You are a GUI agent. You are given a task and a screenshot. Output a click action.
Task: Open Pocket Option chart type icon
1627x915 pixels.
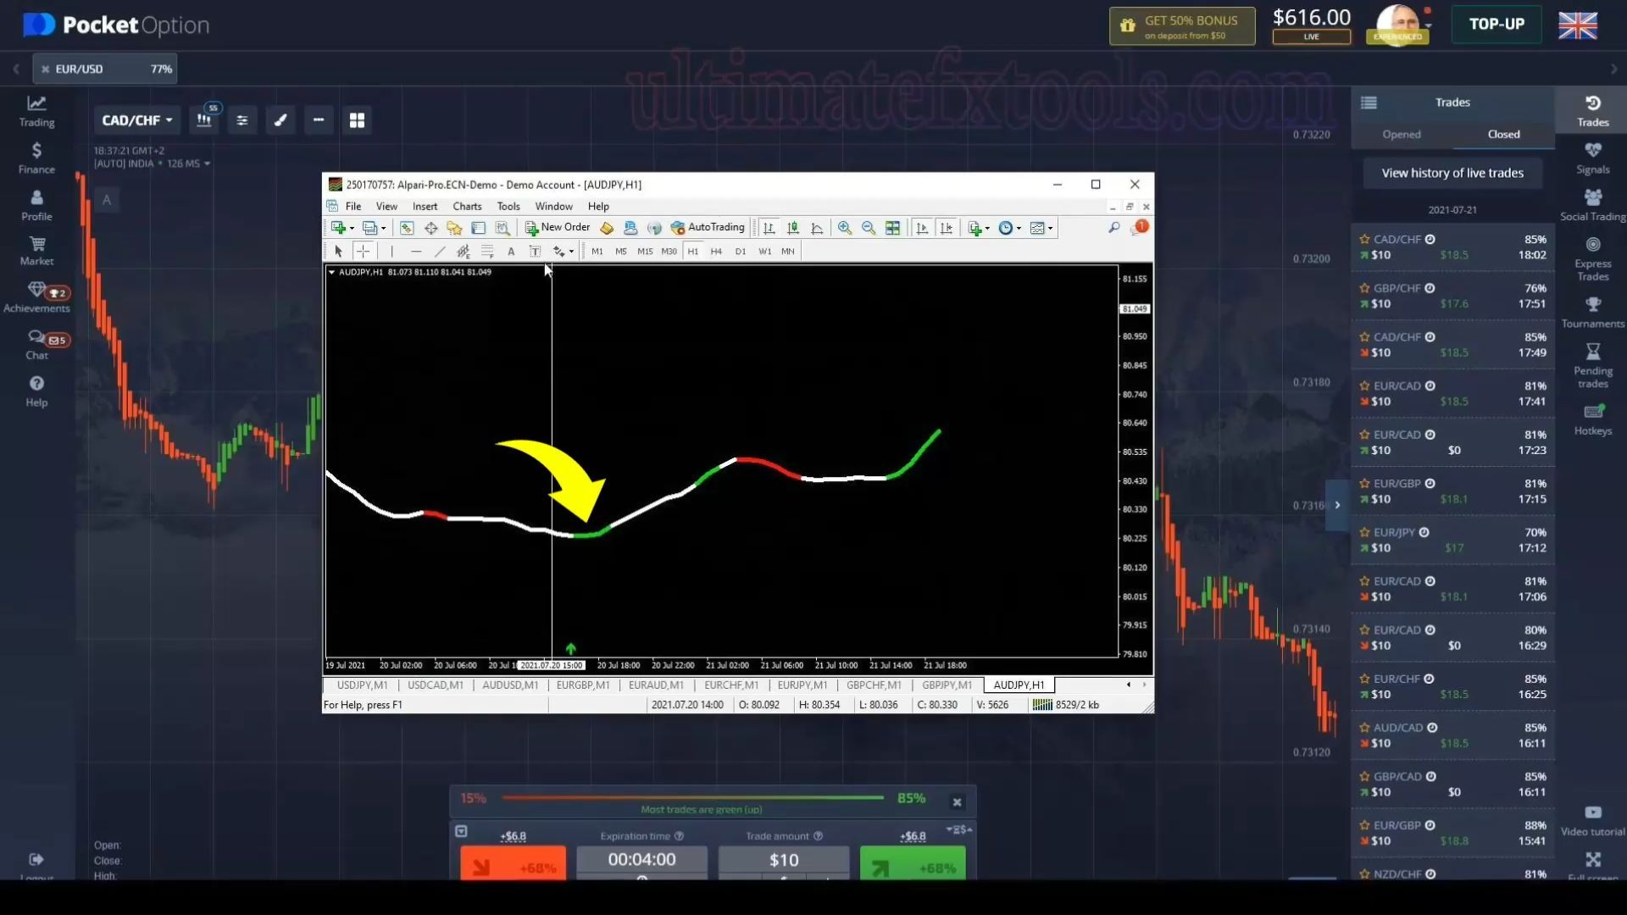pyautogui.click(x=204, y=120)
